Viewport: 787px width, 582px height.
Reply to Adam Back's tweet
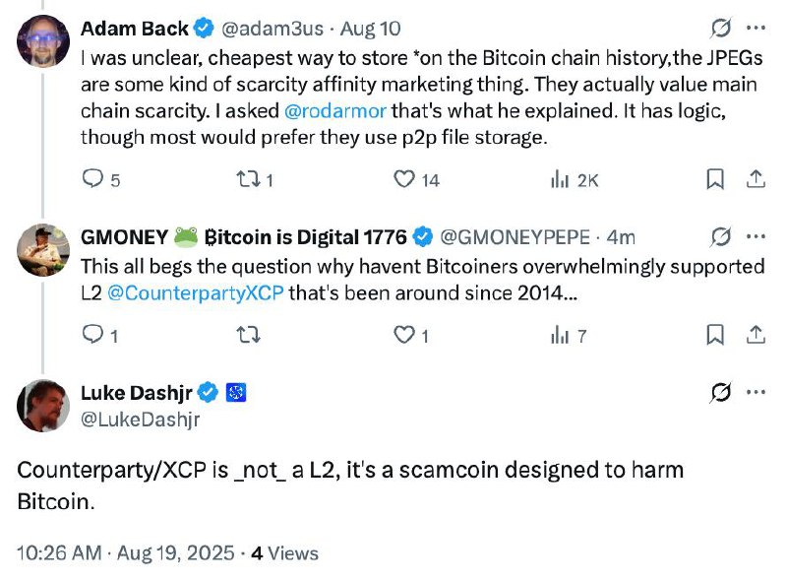pos(92,179)
